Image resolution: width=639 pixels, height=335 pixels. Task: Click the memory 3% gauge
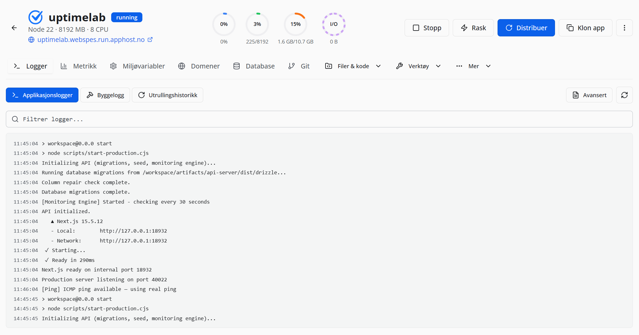(257, 24)
